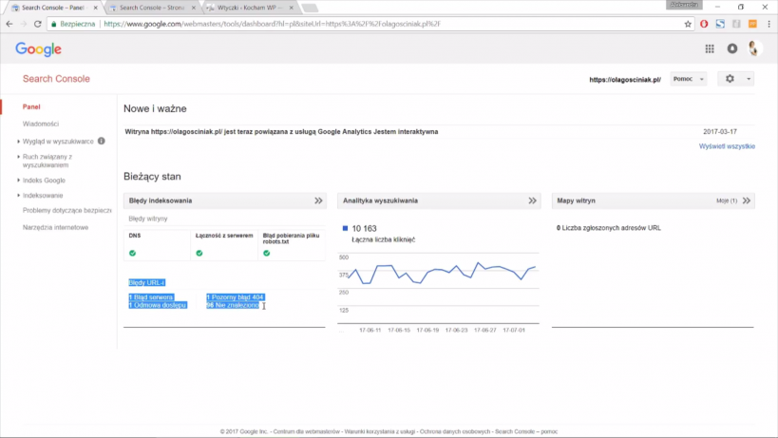Viewport: 778px width, 438px height.
Task: Open Ochrona danych osobowych footer link
Action: [455, 431]
